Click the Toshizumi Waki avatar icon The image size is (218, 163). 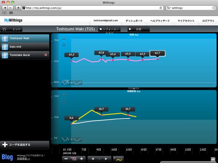(x=5, y=38)
